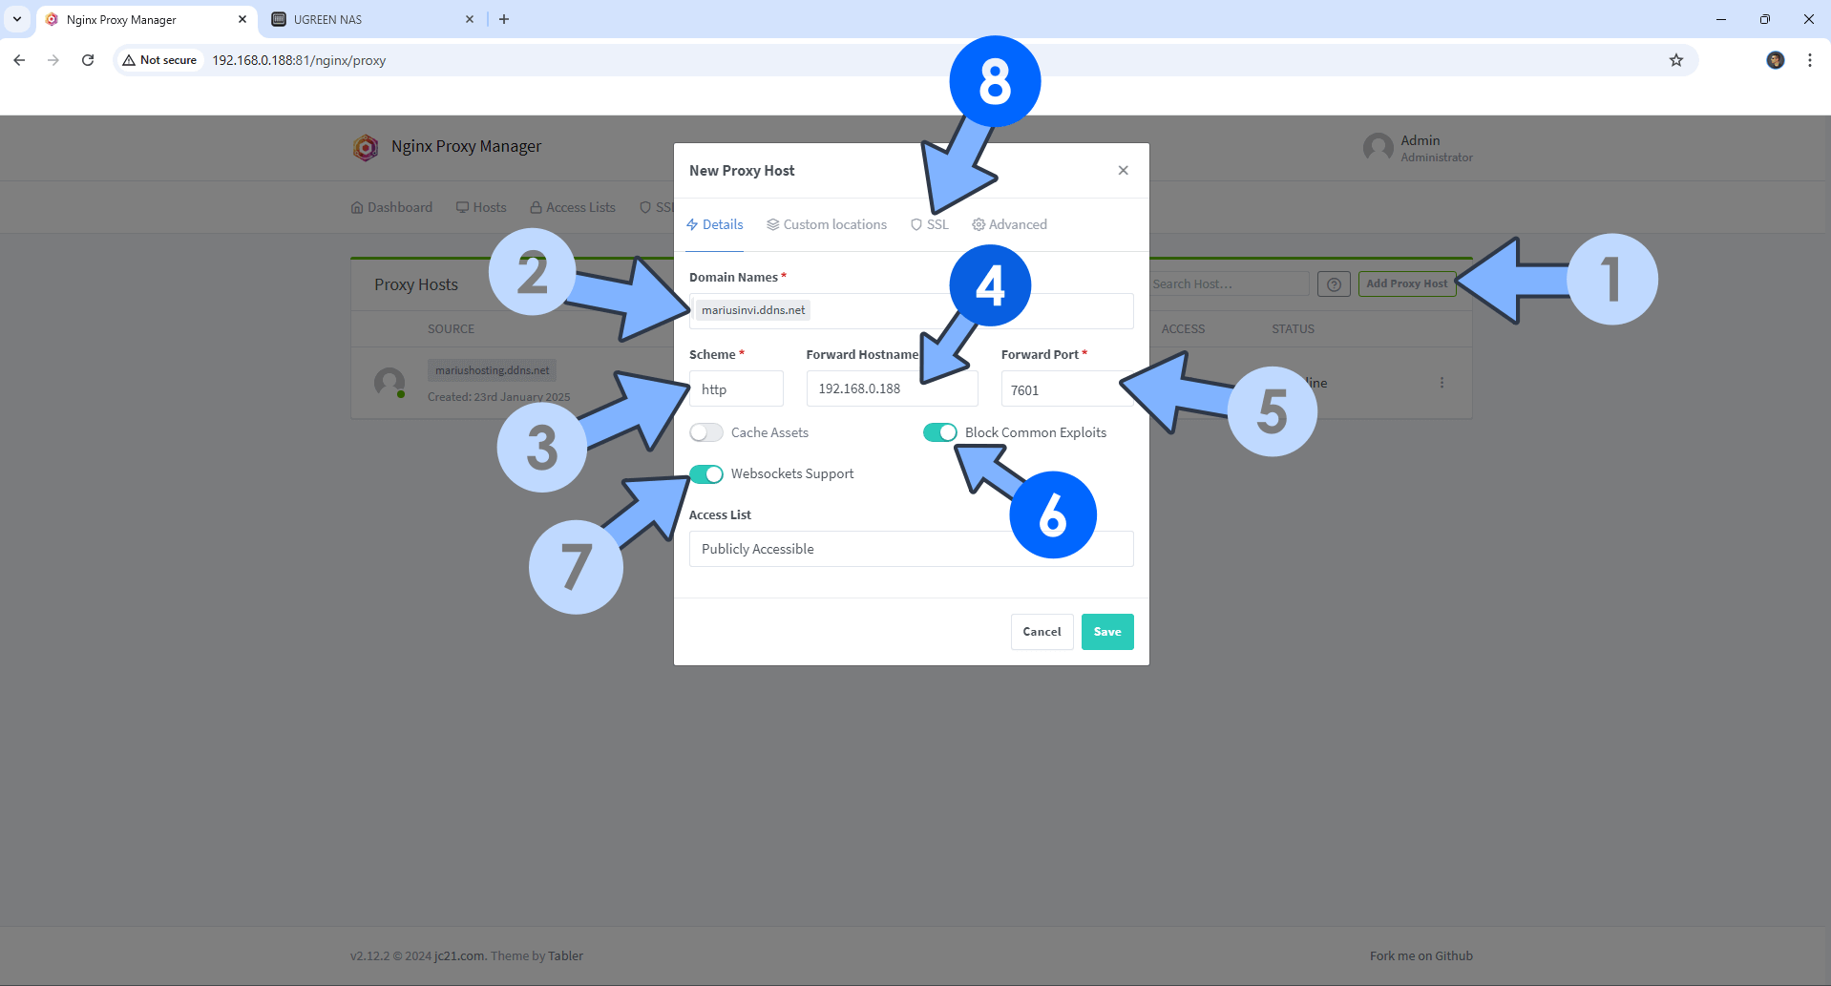Open the Custom locations tab
This screenshot has width=1831, height=986.
click(x=827, y=225)
